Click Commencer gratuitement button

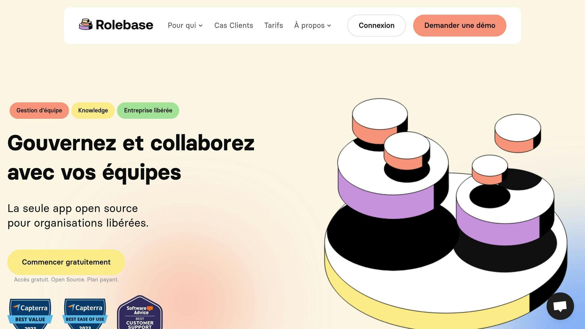(x=66, y=262)
